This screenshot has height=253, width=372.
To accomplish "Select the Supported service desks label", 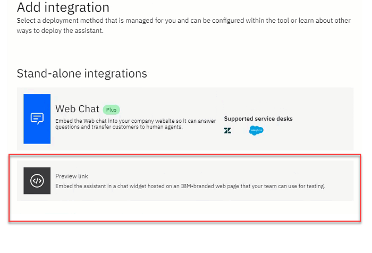I will (258, 119).
